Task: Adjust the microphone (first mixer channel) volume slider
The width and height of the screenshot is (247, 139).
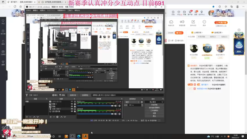Action: point(95,106)
